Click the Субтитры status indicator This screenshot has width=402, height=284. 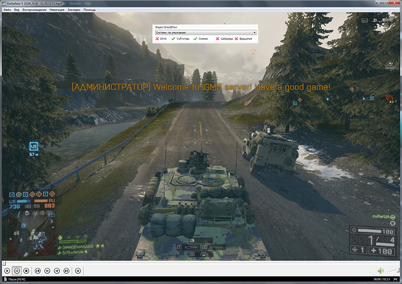coord(180,39)
